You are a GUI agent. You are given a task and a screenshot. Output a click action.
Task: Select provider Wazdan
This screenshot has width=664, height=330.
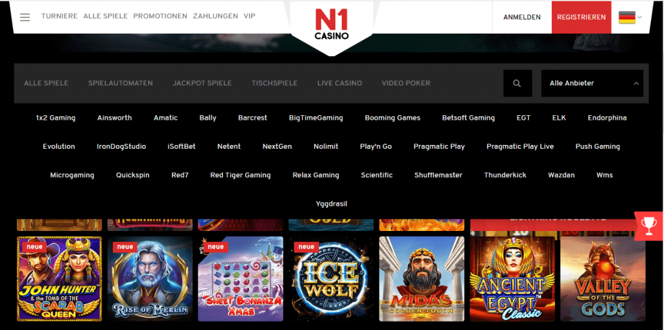click(x=562, y=175)
